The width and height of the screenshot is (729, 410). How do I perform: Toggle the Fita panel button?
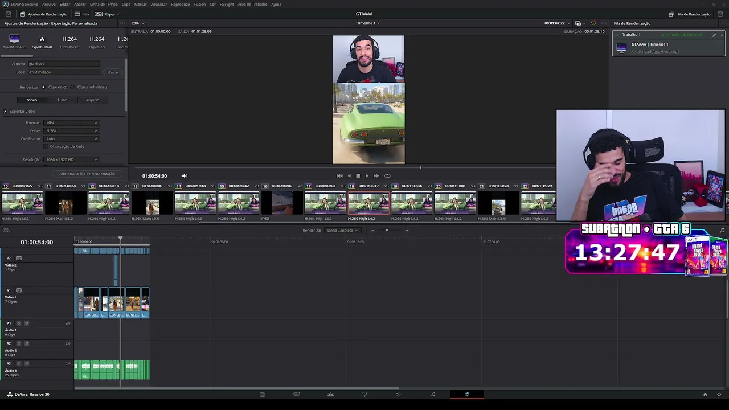click(x=82, y=14)
